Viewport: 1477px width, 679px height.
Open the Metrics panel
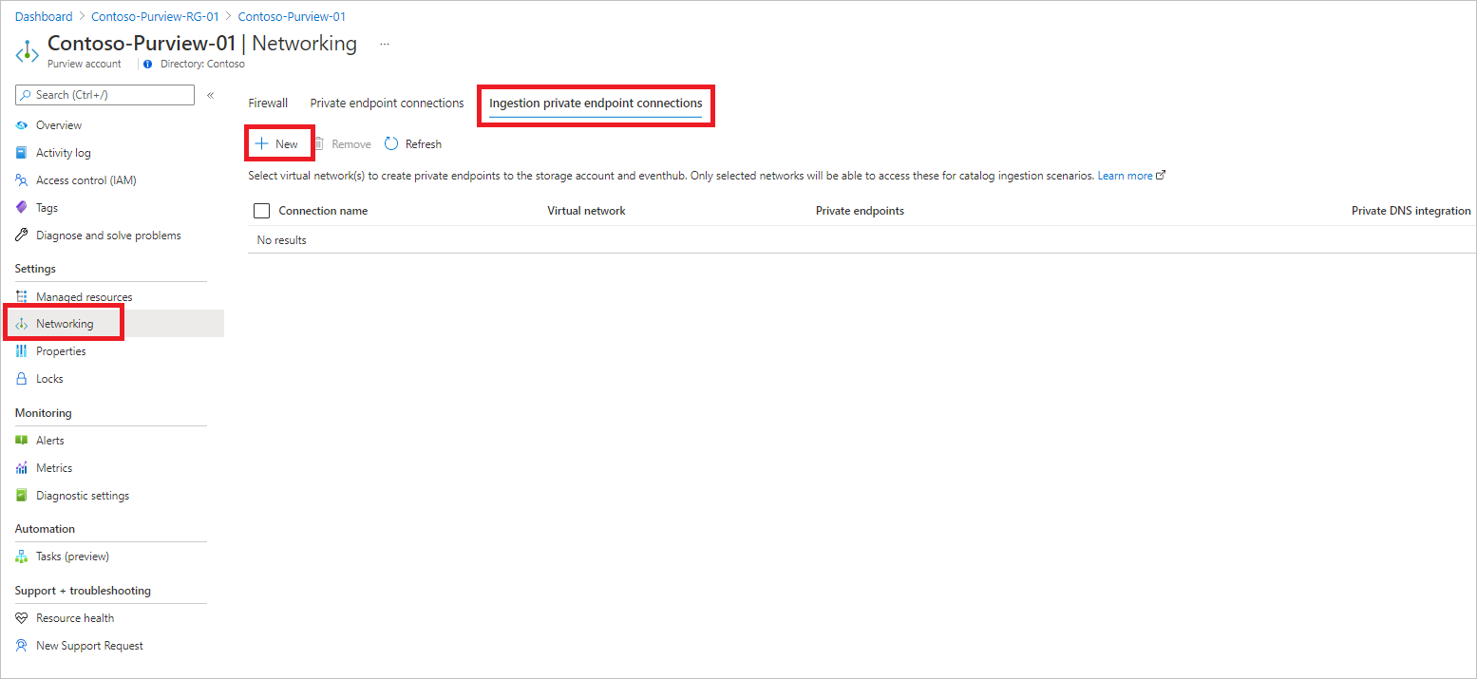pyautogui.click(x=53, y=467)
